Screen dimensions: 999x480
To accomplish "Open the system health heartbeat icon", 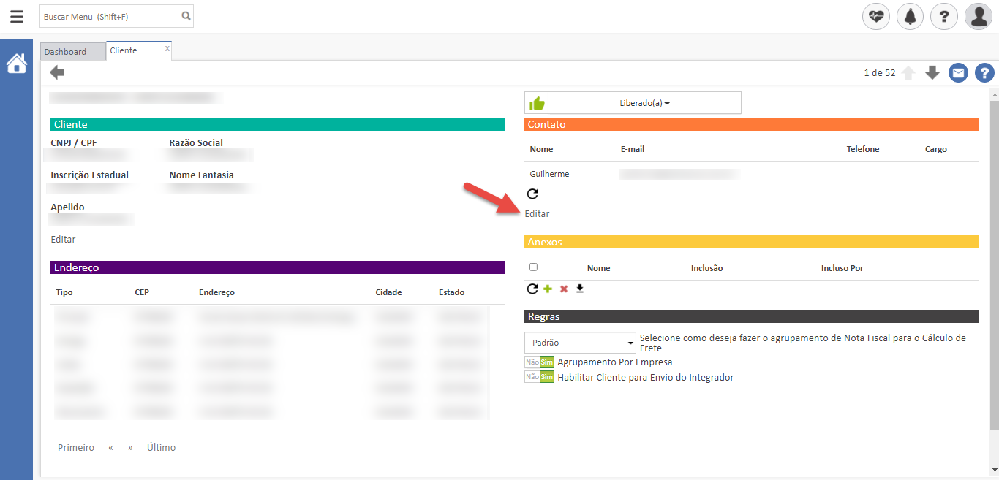I will coord(875,16).
